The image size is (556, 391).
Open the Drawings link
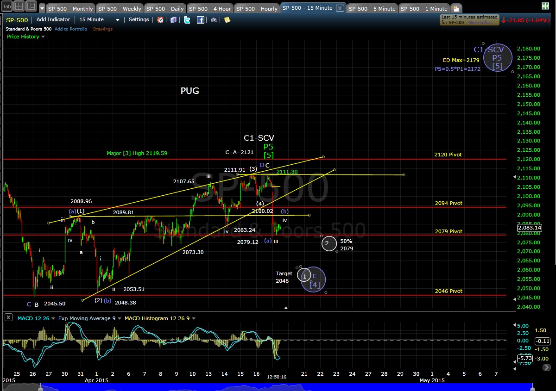(x=103, y=29)
